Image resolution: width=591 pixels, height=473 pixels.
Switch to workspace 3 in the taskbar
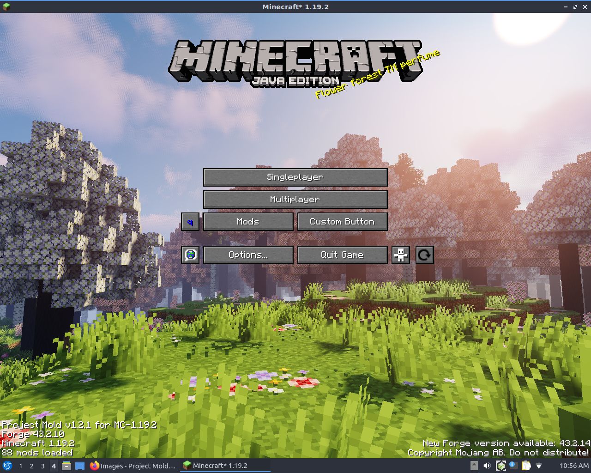(42, 466)
